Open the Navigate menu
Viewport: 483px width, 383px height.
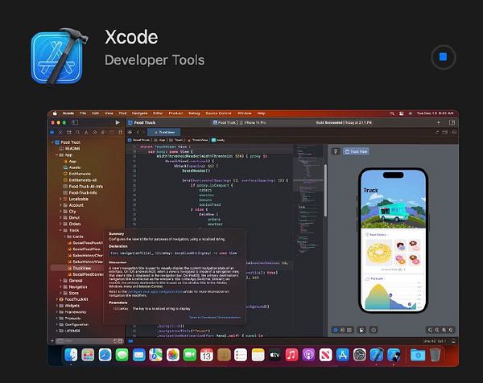(x=139, y=113)
